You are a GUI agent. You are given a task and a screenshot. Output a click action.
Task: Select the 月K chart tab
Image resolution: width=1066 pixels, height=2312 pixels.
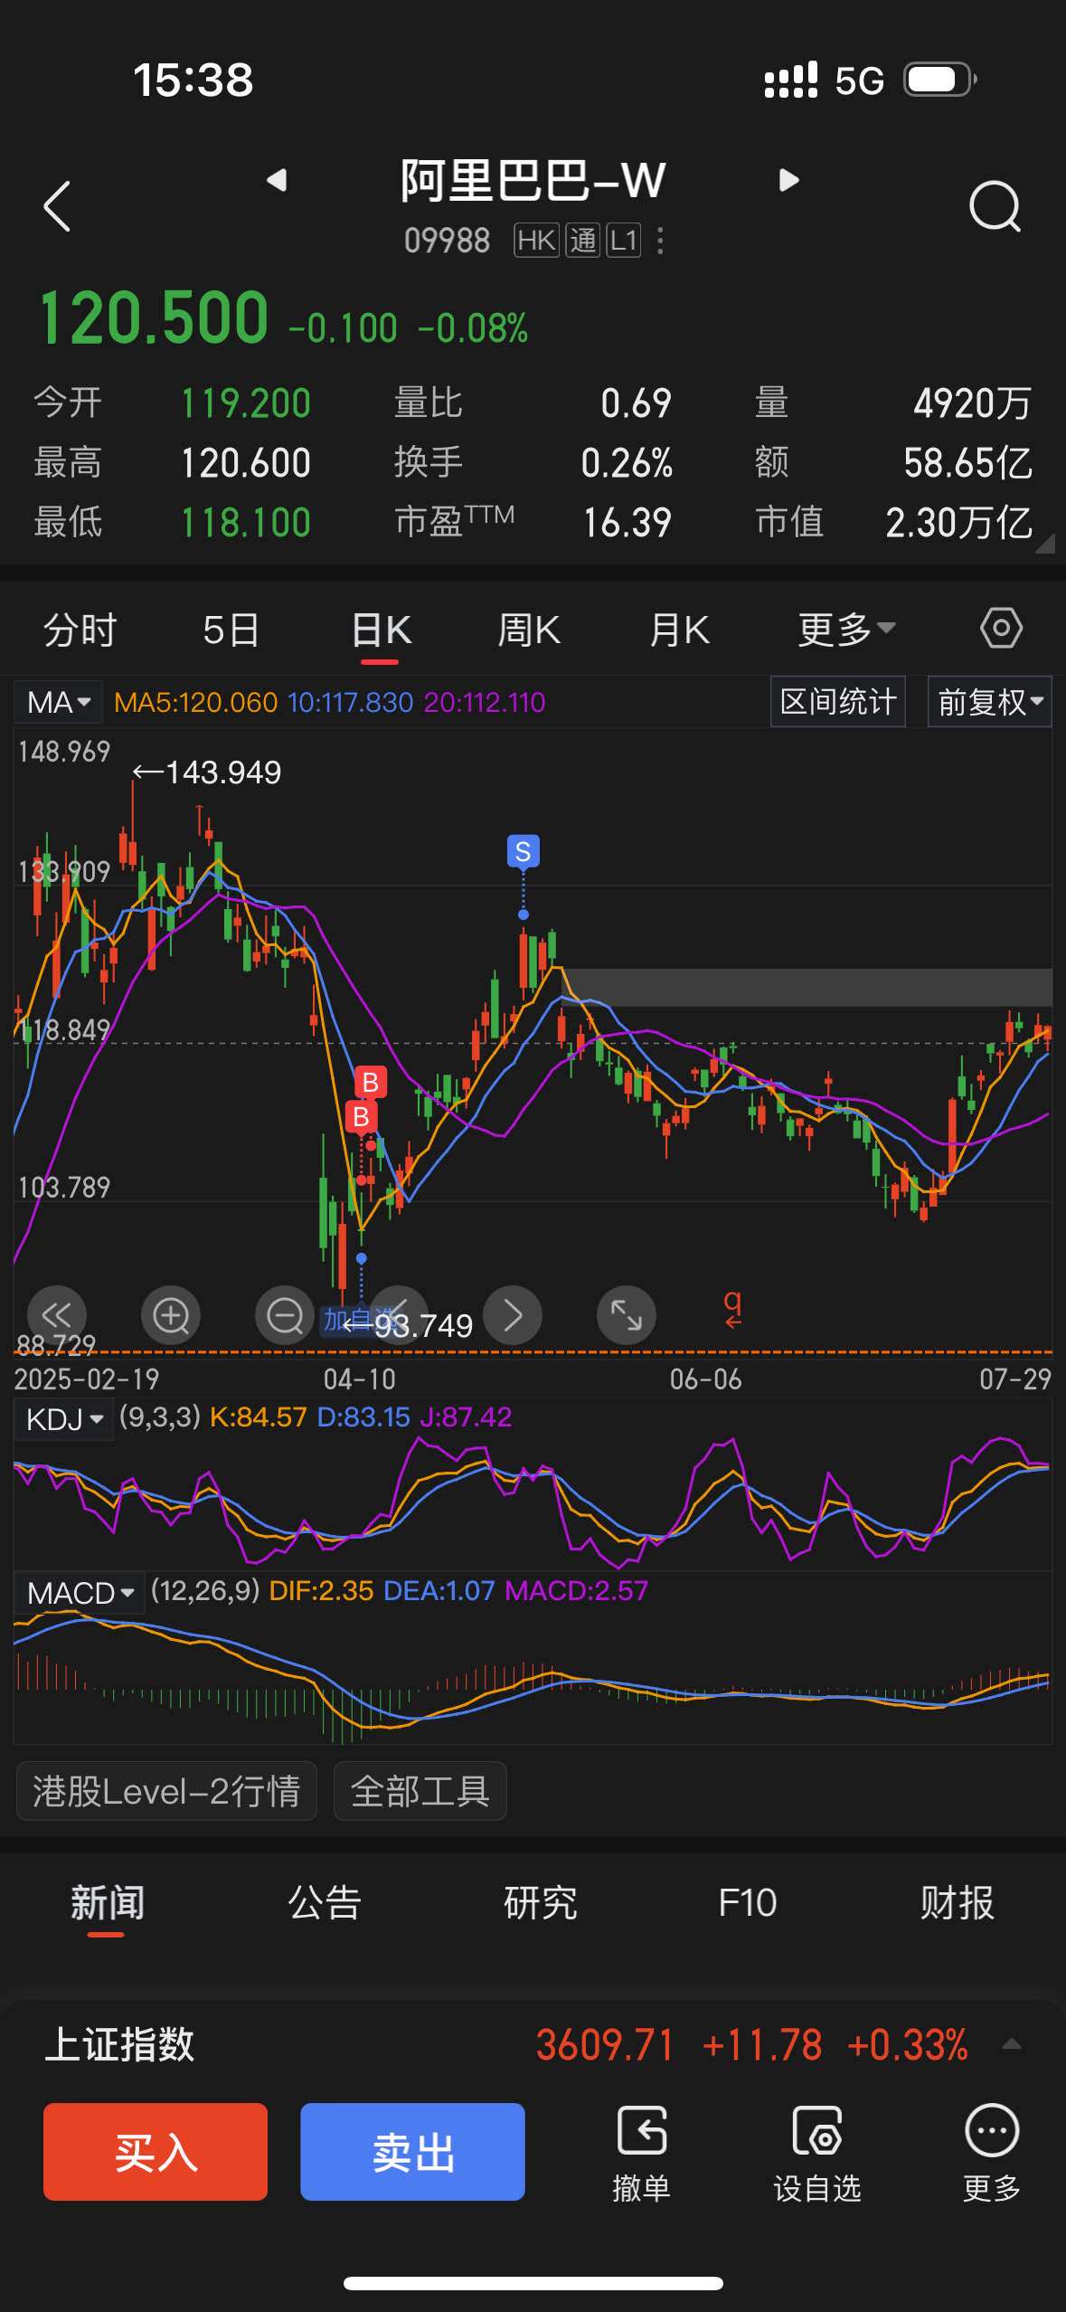(x=679, y=629)
